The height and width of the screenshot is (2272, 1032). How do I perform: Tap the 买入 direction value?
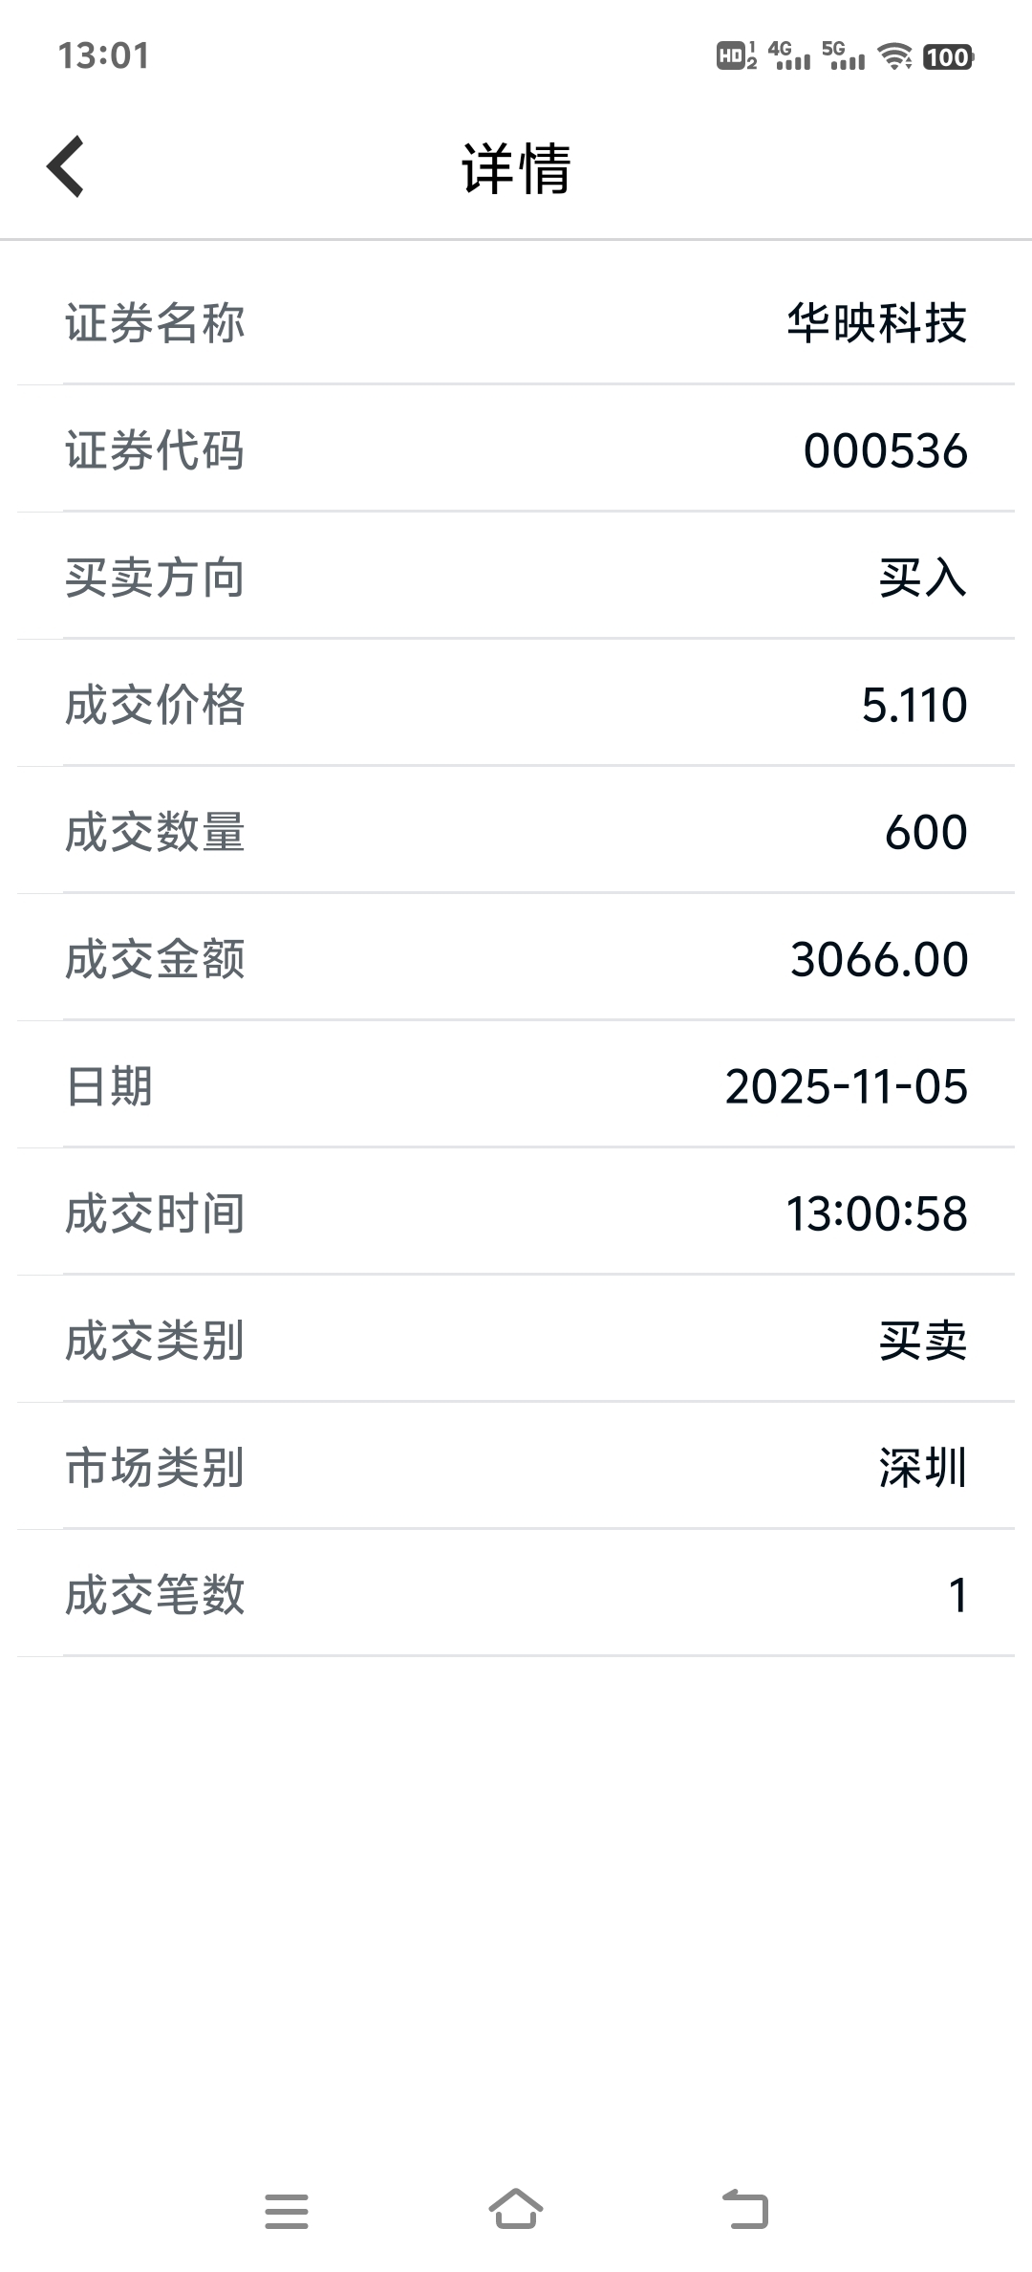pos(922,579)
